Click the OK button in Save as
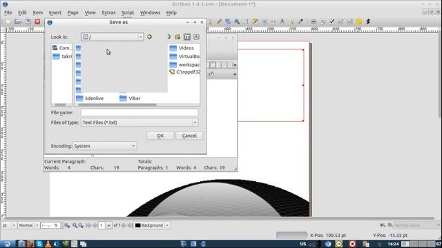Screen dimensions: 442x248 160,136
